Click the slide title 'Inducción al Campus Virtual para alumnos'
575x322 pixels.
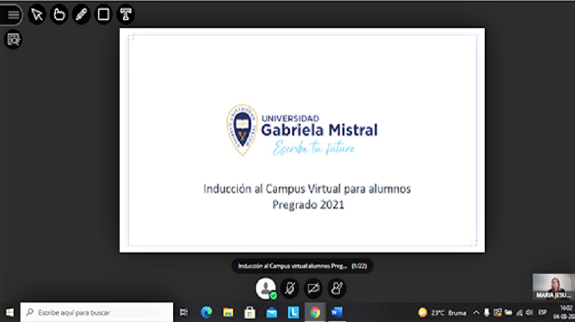click(x=308, y=189)
